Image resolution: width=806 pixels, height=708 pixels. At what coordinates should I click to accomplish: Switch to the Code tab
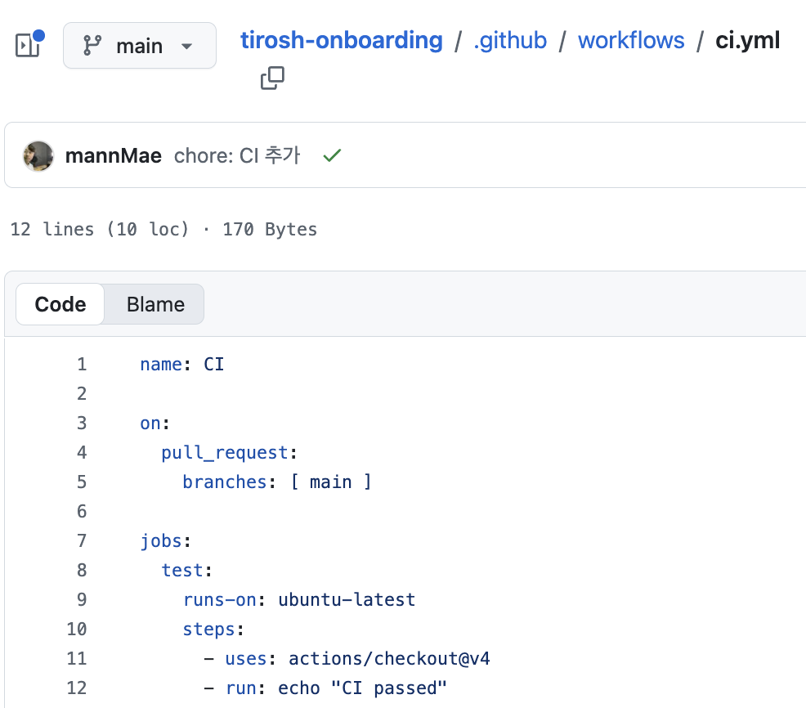tap(60, 304)
